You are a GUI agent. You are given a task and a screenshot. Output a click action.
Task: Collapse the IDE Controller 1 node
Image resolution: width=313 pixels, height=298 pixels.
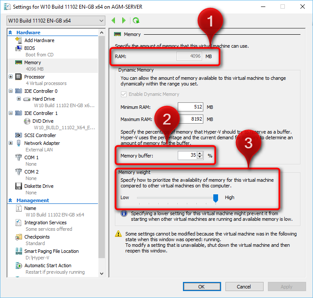(x=11, y=113)
